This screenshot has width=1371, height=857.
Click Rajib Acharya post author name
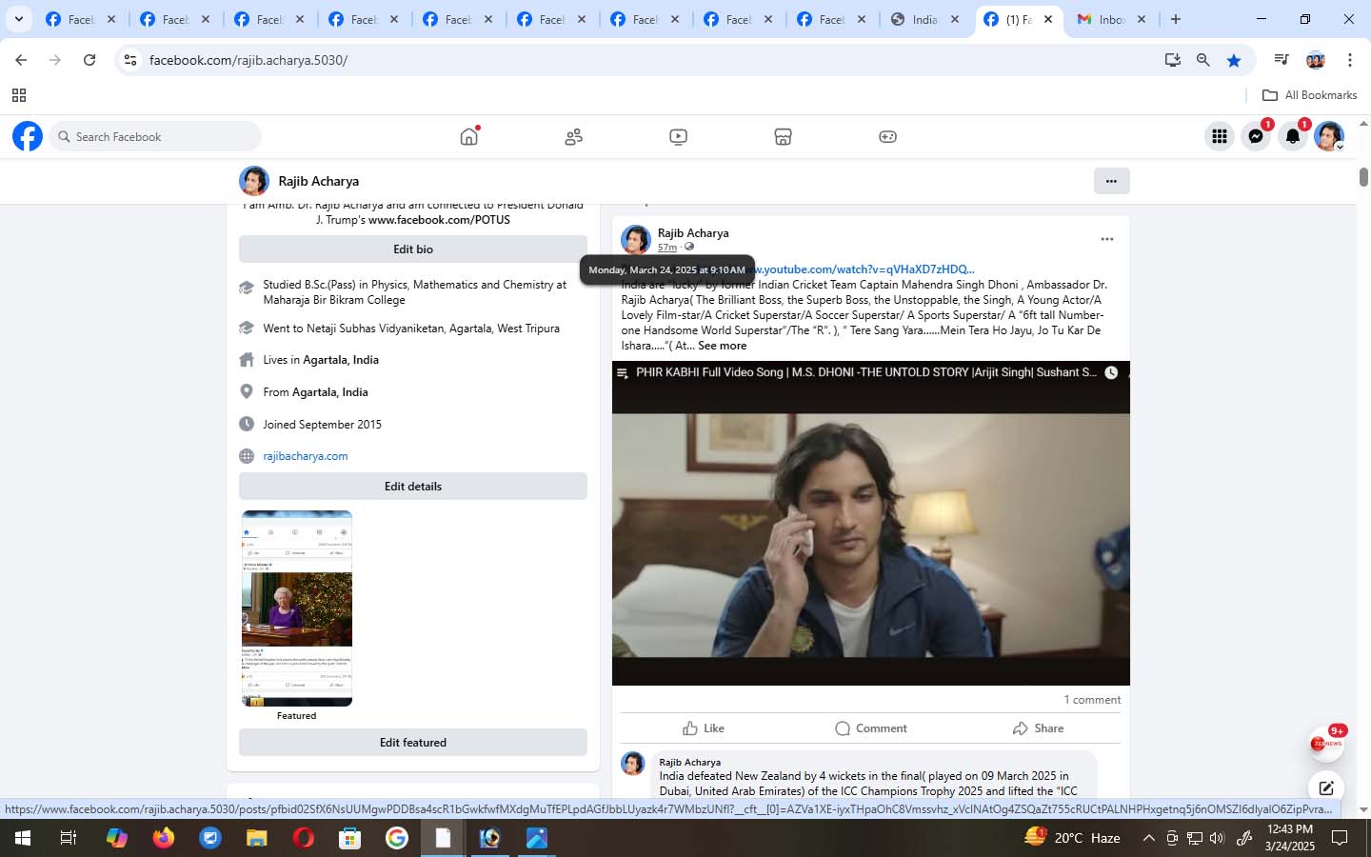[693, 233]
